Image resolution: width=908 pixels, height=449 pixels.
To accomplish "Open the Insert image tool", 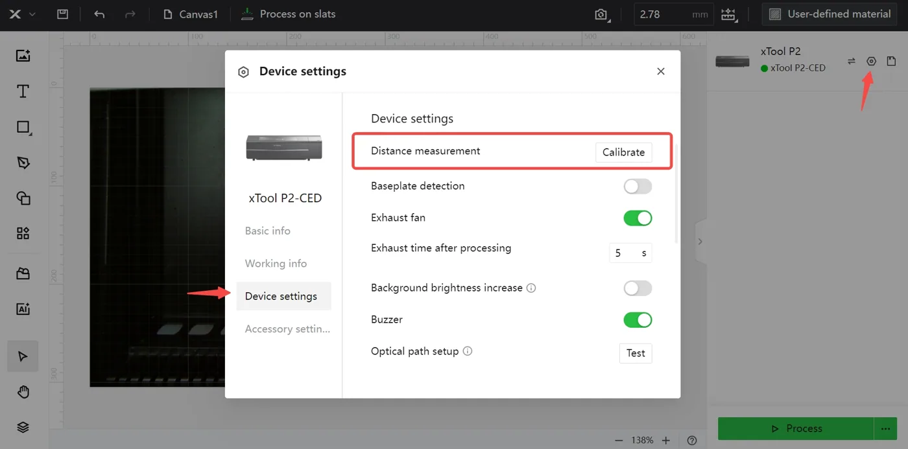I will [23, 56].
